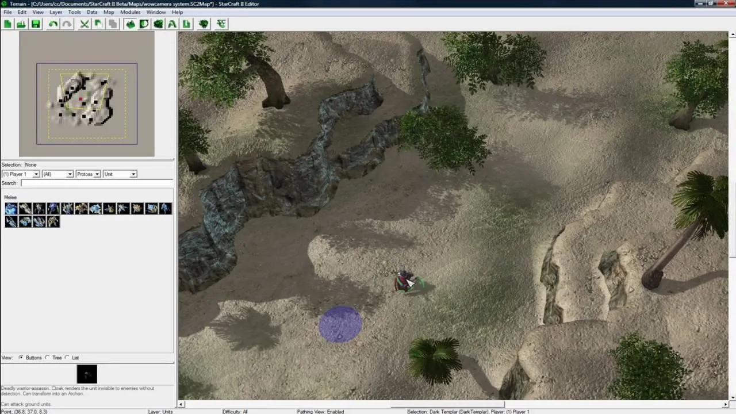The width and height of the screenshot is (736, 414).
Task: Select first unit icon in Melee palette
Action: click(11, 208)
